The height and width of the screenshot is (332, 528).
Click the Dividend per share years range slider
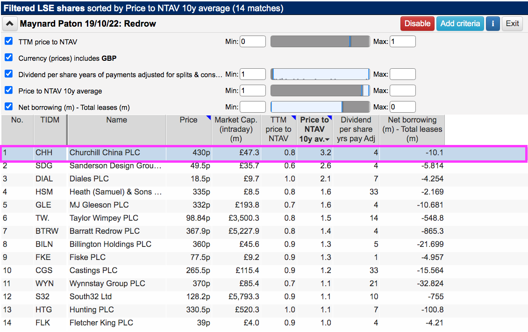pyautogui.click(x=320, y=74)
